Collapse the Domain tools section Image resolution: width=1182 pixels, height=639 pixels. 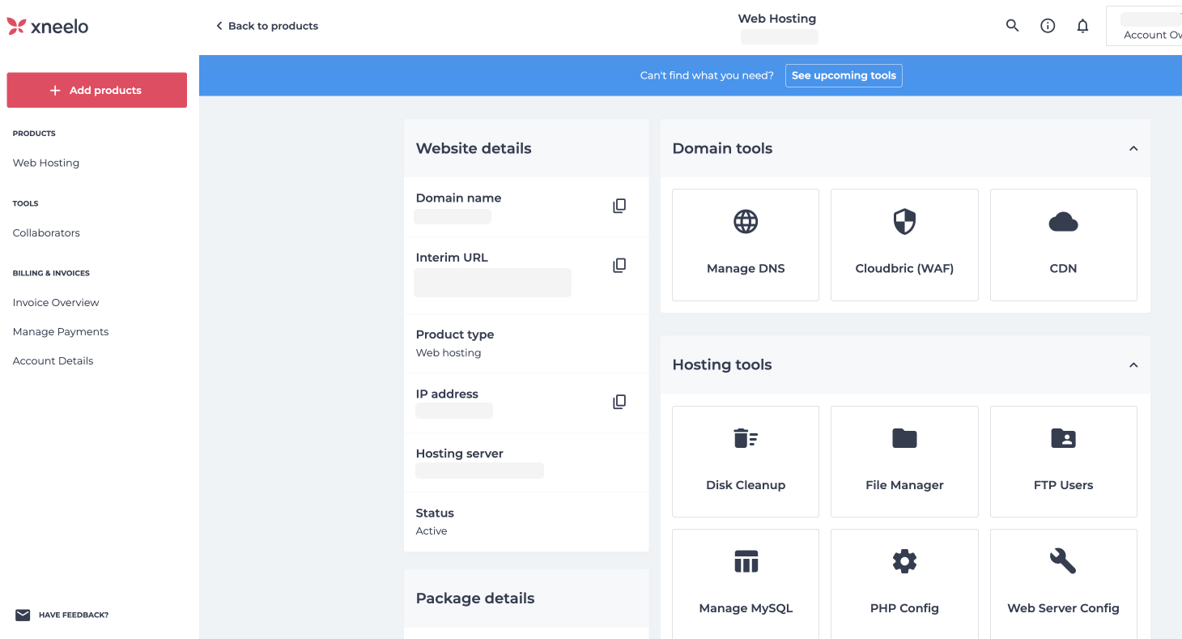(x=1133, y=148)
